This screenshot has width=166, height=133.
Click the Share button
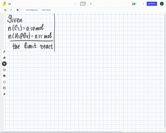point(152,4)
